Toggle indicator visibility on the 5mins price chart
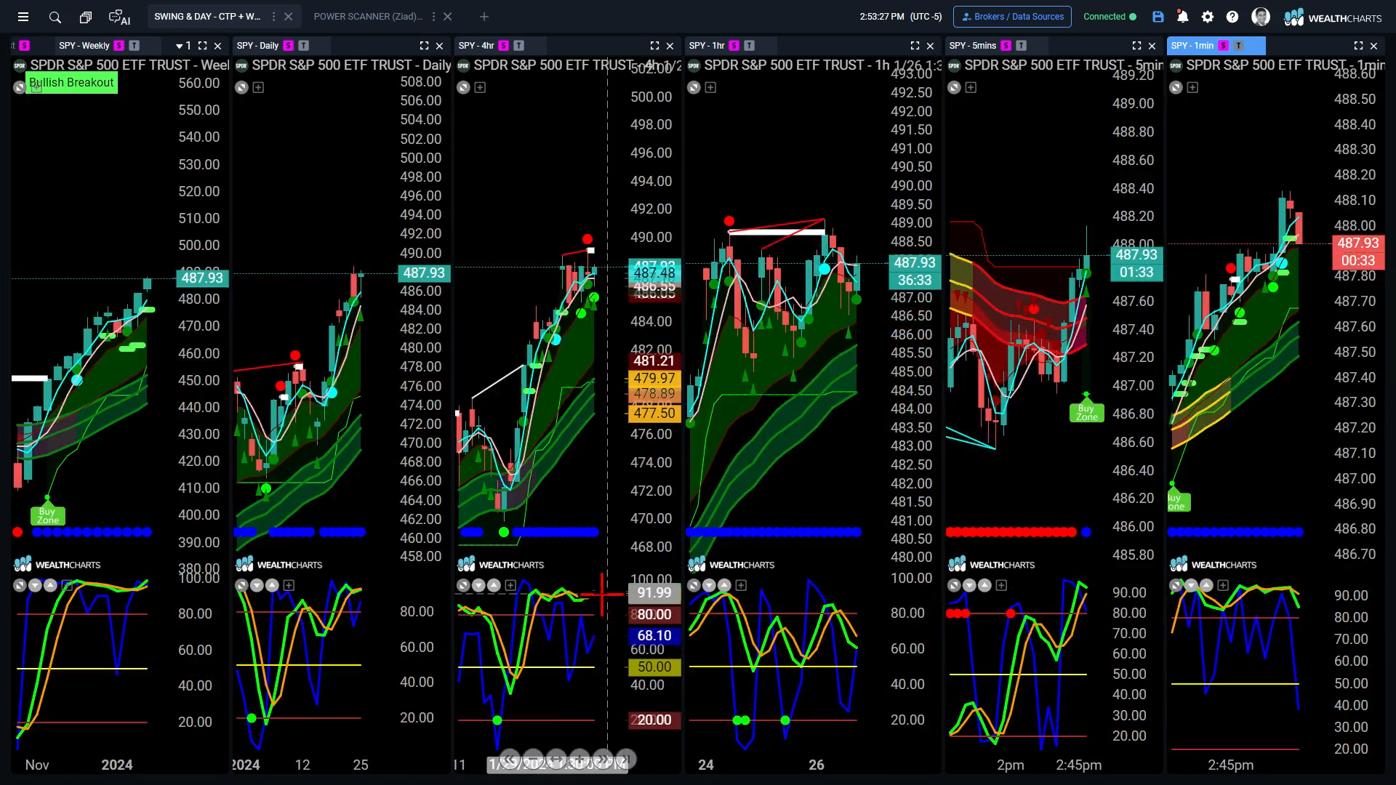Image resolution: width=1396 pixels, height=785 pixels. click(x=954, y=87)
